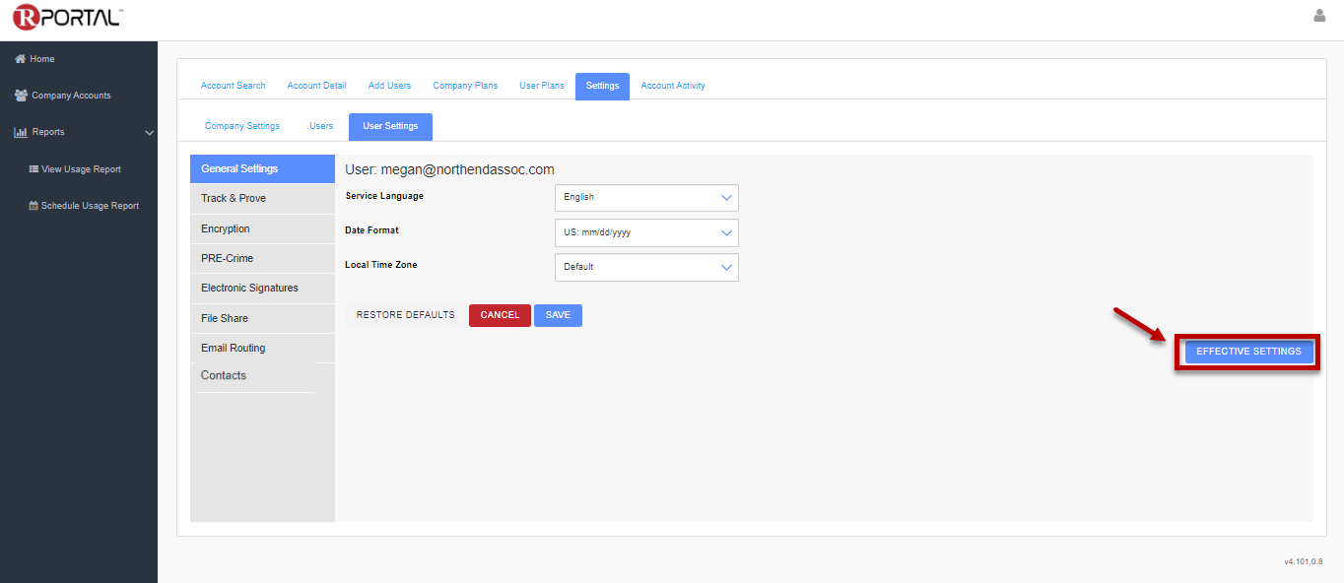Expand the Date Format dropdown
The image size is (1344, 583).
(646, 232)
